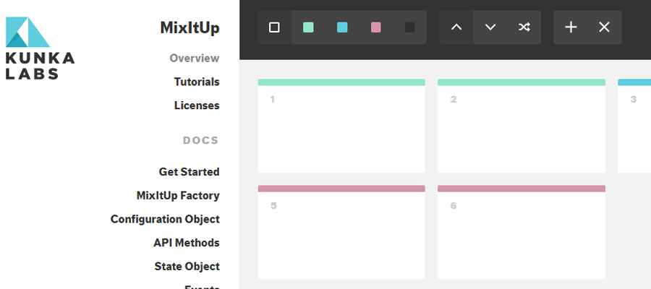Open the Tutorials page
Screen dimensions: 651x289
197,82
